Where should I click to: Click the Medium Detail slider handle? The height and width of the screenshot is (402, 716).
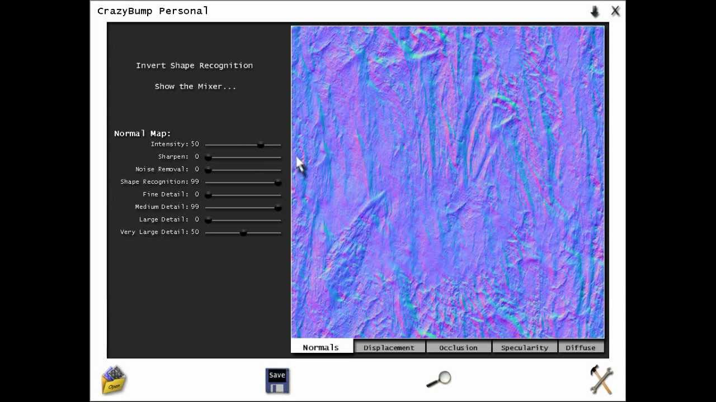click(x=277, y=208)
